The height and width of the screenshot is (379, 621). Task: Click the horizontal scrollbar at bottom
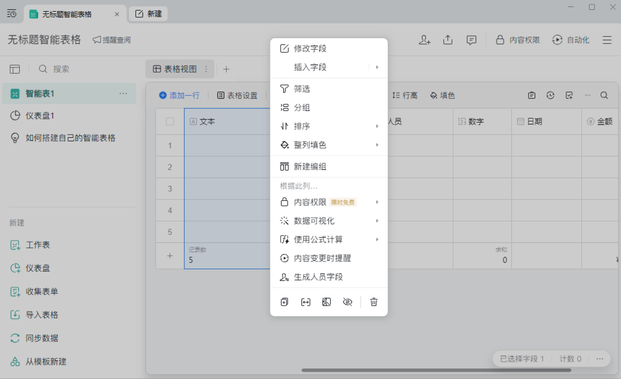pyautogui.click(x=436, y=370)
